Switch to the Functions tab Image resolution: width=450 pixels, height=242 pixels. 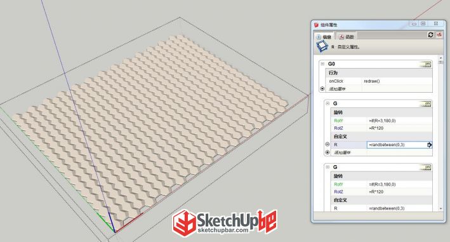point(347,37)
